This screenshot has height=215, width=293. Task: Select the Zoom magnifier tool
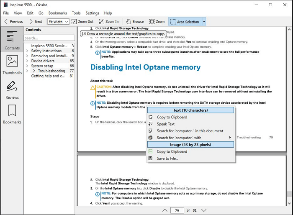[x=157, y=21]
